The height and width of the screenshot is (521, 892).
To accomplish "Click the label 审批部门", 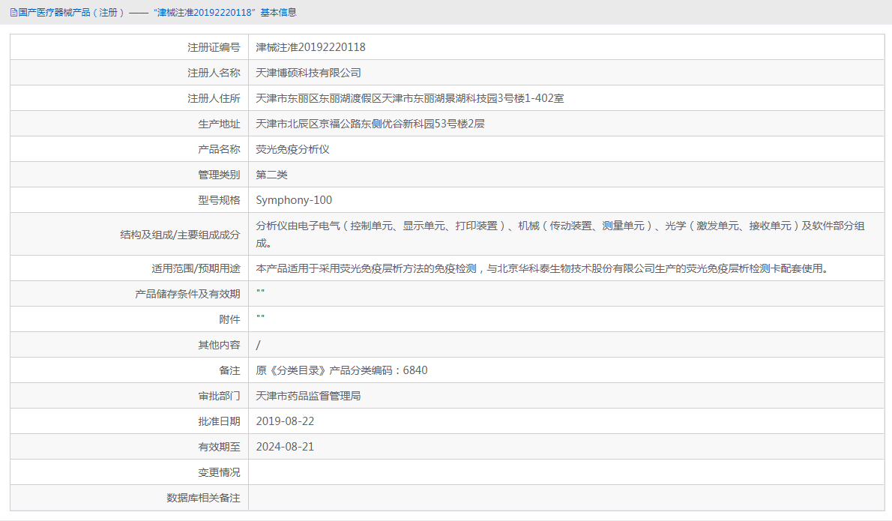I will (219, 396).
